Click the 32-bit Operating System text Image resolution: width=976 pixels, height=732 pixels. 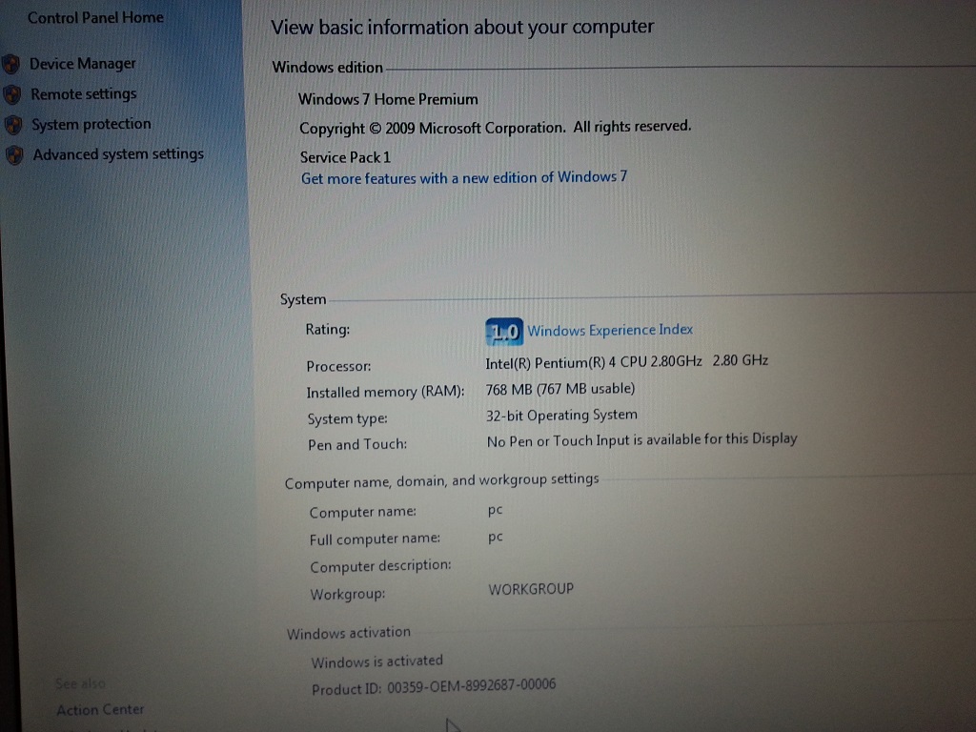click(561, 415)
